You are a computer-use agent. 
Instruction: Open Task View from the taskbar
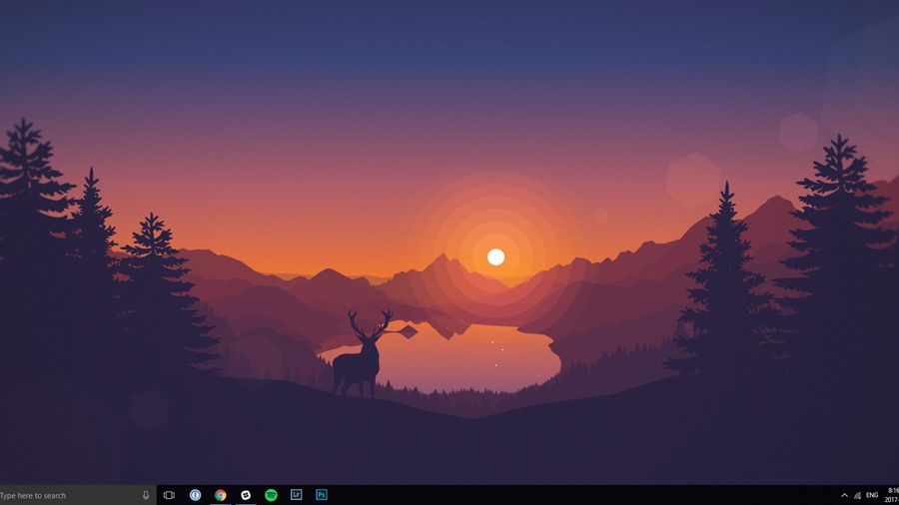point(169,495)
